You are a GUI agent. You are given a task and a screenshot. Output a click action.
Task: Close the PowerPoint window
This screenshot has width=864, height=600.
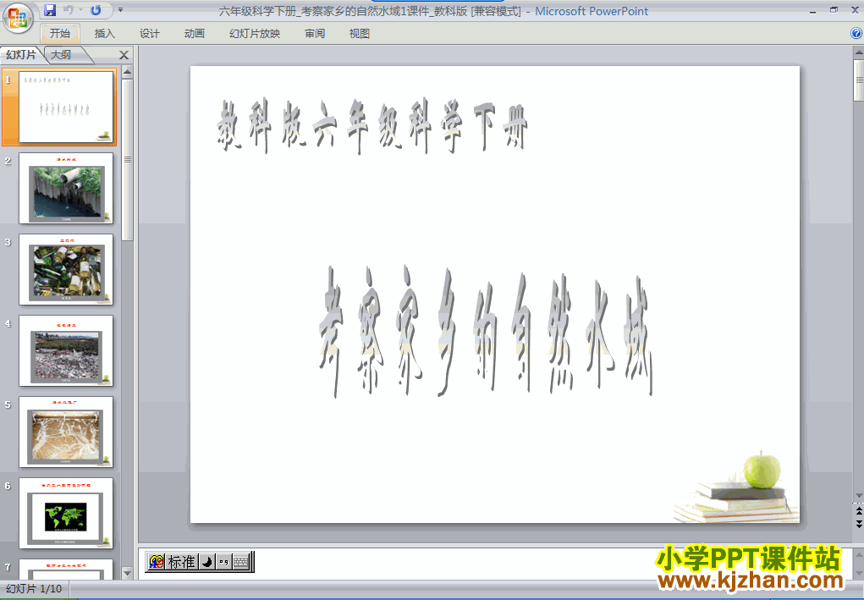tap(855, 10)
